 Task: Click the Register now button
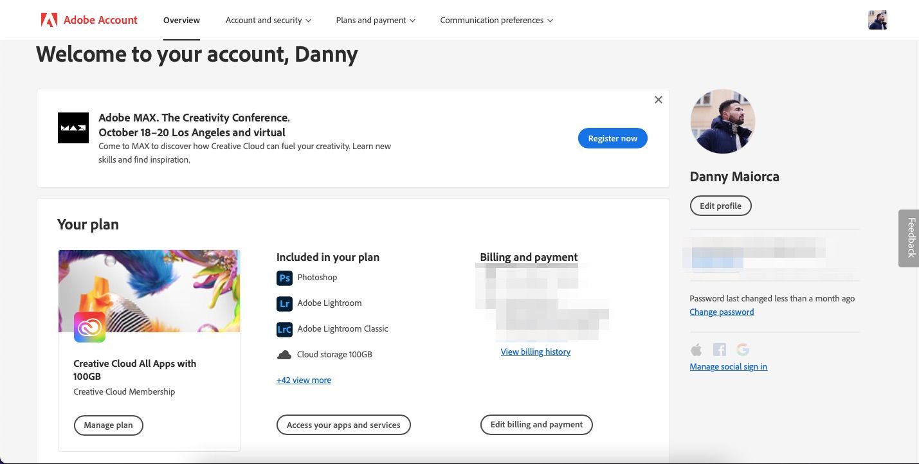pyautogui.click(x=613, y=138)
